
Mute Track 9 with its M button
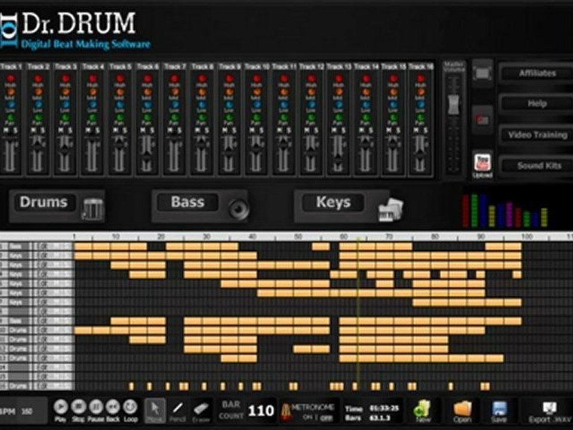tap(225, 131)
